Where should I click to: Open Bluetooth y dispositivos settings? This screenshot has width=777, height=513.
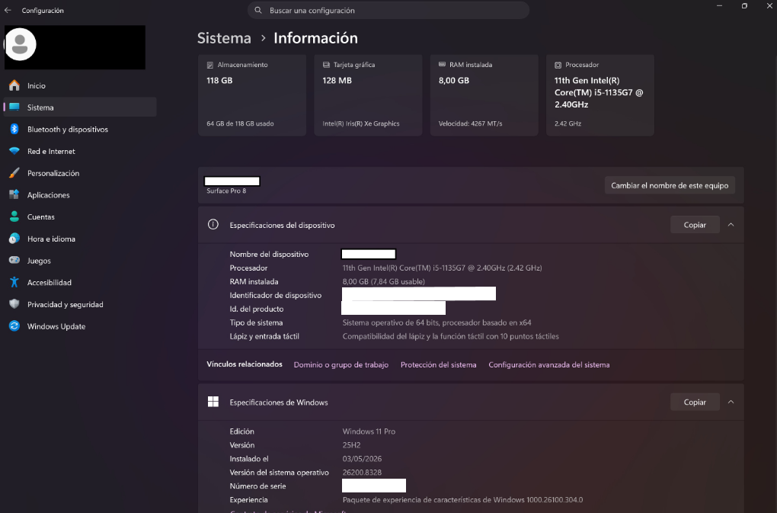(80, 130)
